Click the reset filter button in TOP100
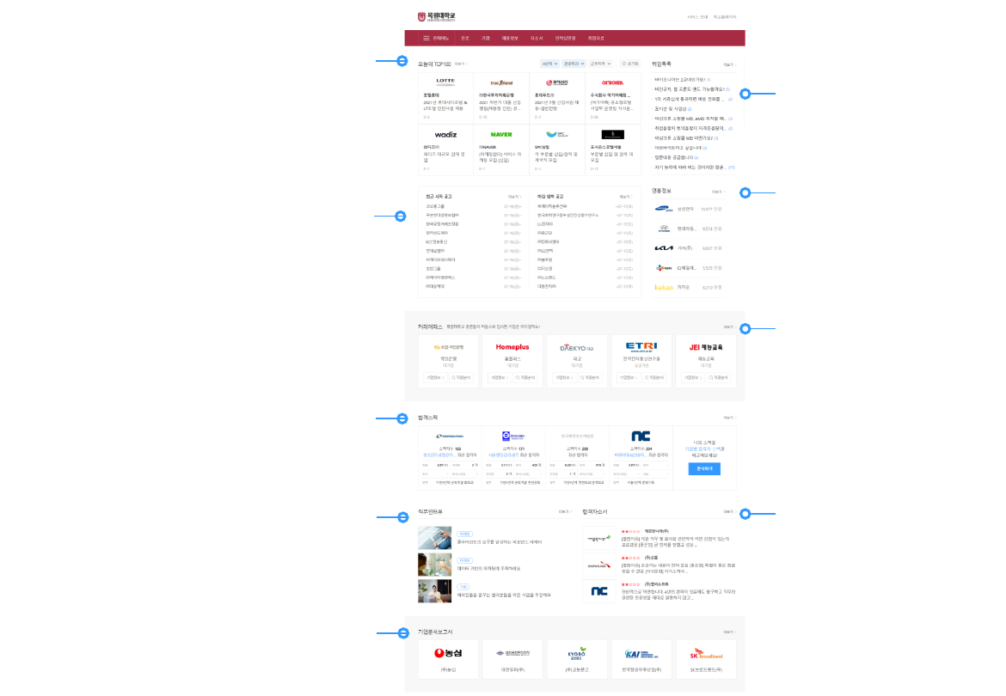The image size is (1006, 696). coord(630,64)
